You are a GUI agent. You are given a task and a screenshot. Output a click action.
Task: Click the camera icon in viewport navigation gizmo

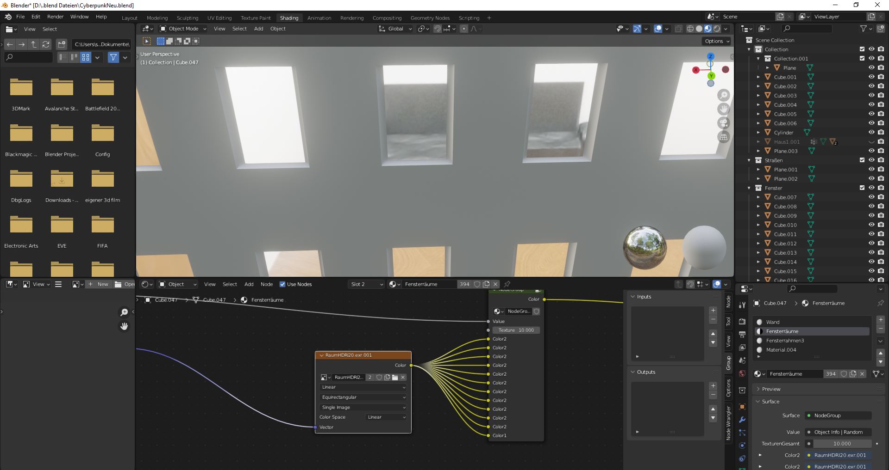[724, 123]
